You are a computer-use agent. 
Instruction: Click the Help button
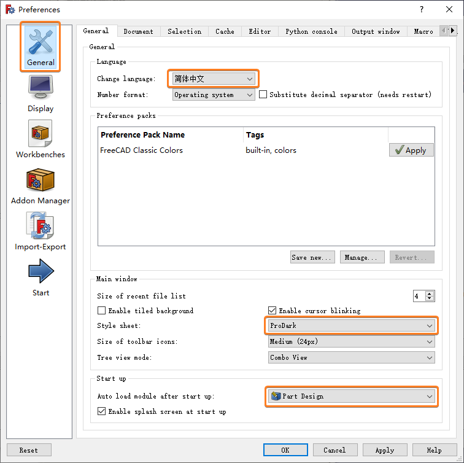coord(435,450)
